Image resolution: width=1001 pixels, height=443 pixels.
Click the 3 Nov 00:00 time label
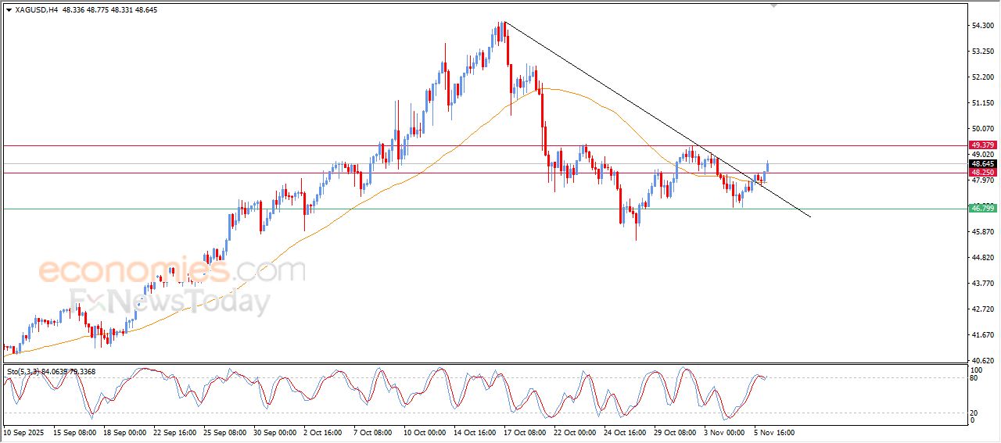[x=724, y=432]
